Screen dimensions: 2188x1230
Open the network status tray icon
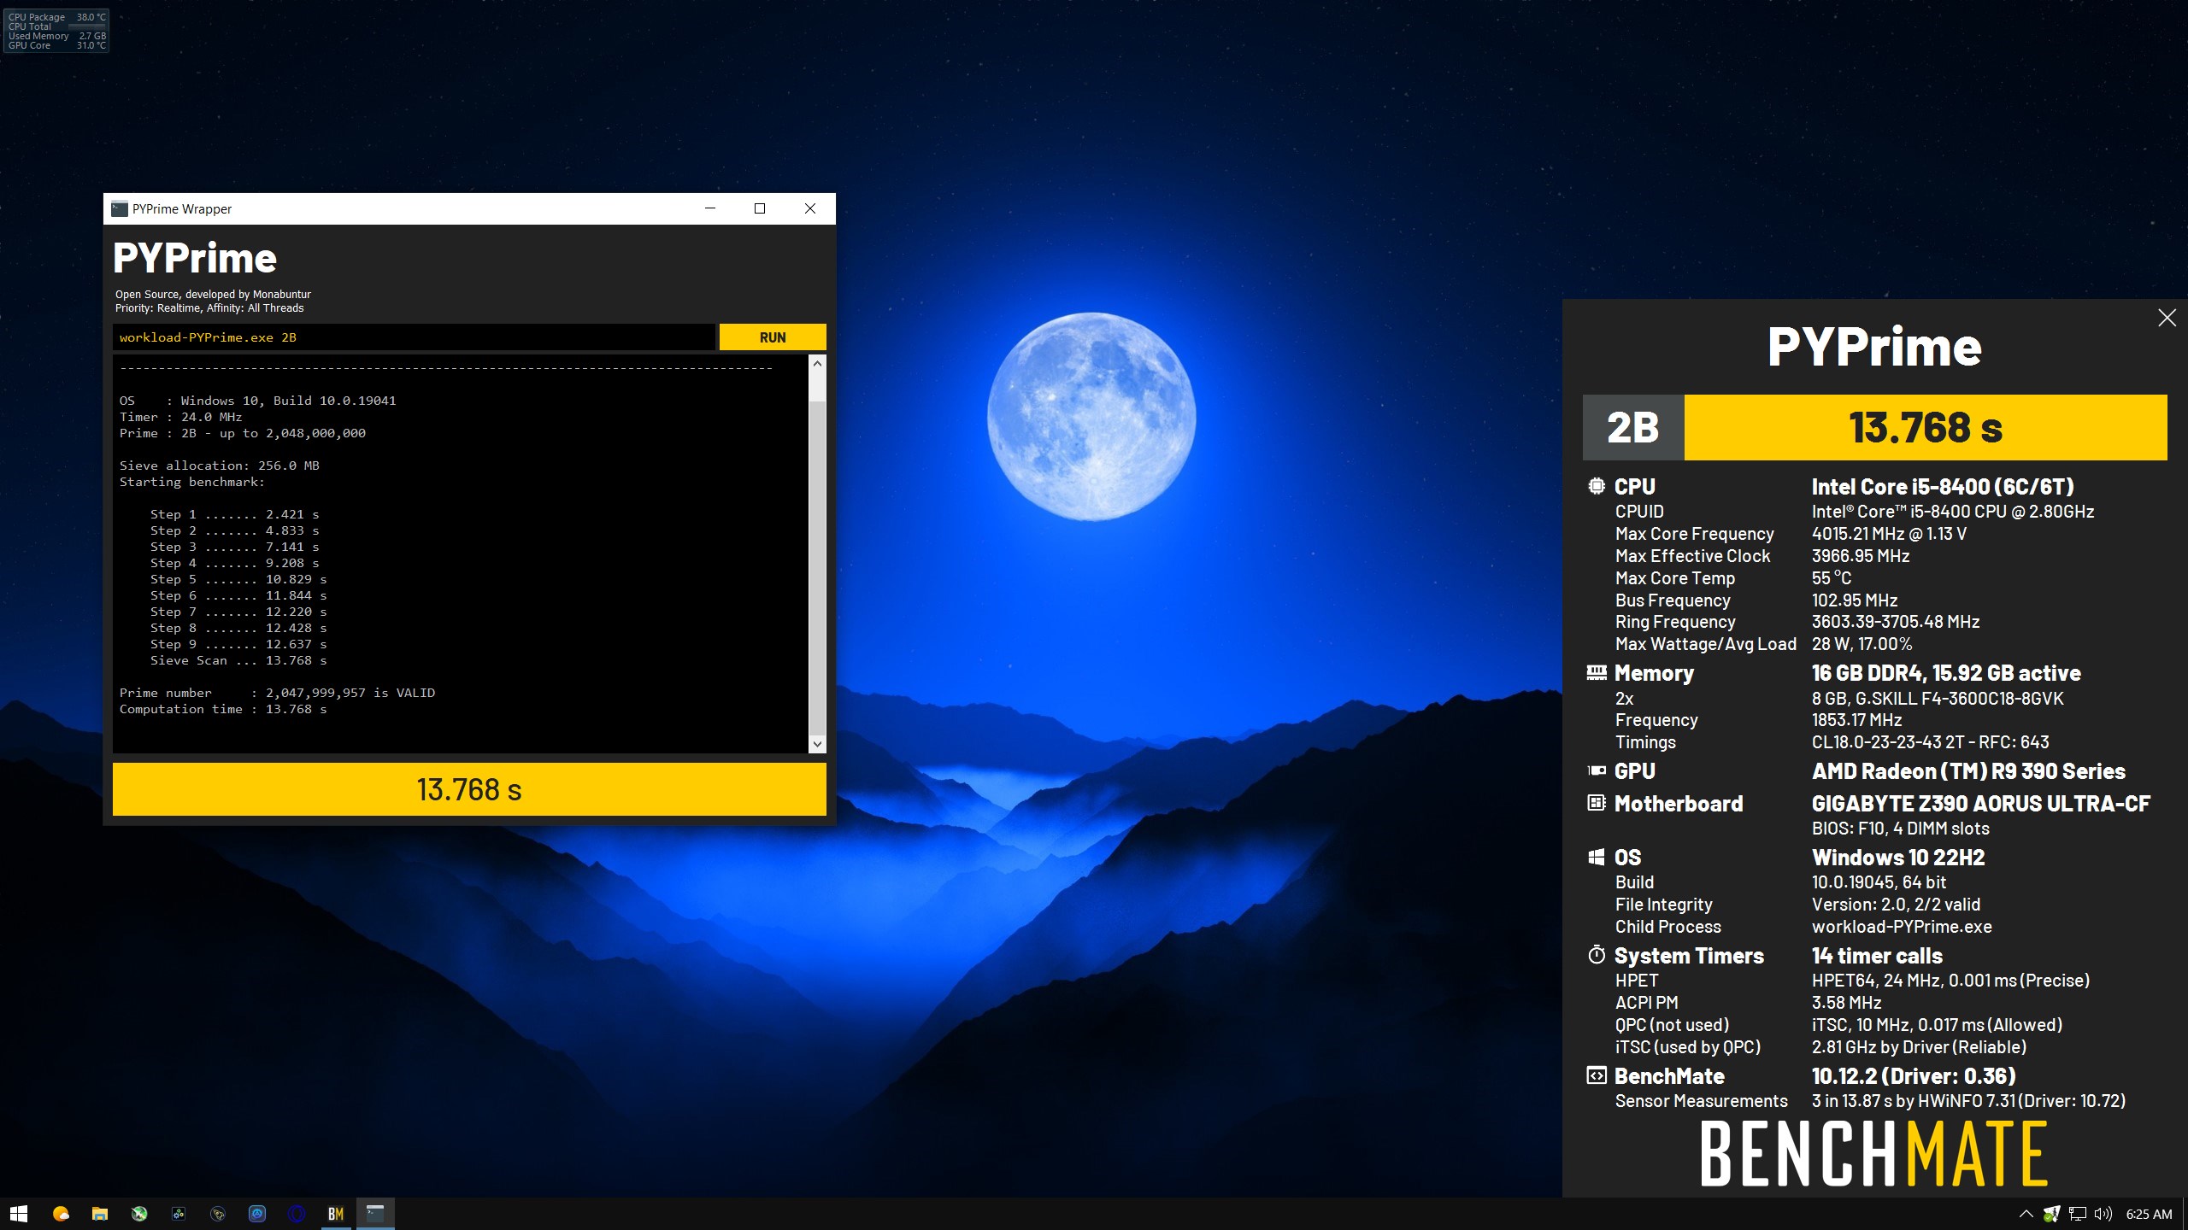pos(2078,1214)
